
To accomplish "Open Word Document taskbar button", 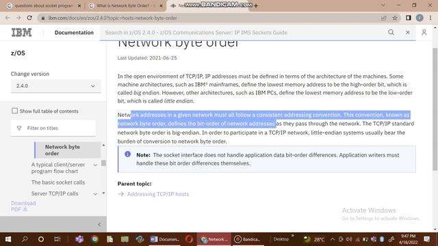I will click(x=165, y=239).
